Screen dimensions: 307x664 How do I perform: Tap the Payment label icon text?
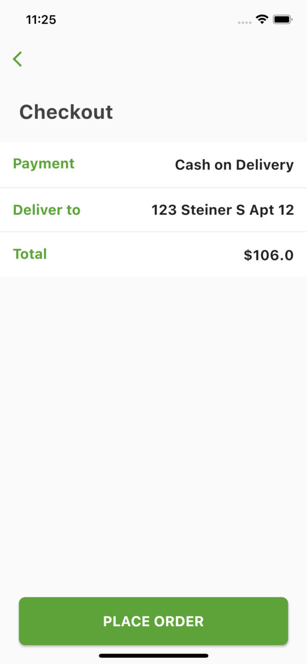[x=43, y=164]
